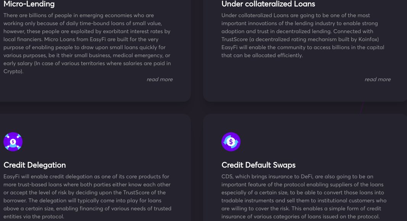The height and width of the screenshot is (221, 407).
Task: Click the Credit Delegation title
Action: [x=34, y=165]
